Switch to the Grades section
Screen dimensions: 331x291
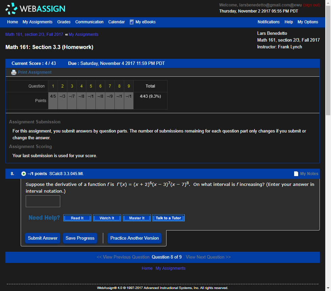pos(64,22)
